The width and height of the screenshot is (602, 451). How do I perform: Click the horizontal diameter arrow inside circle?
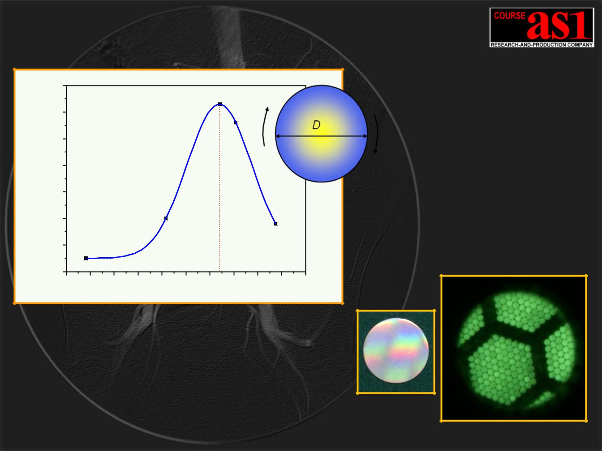[322, 136]
